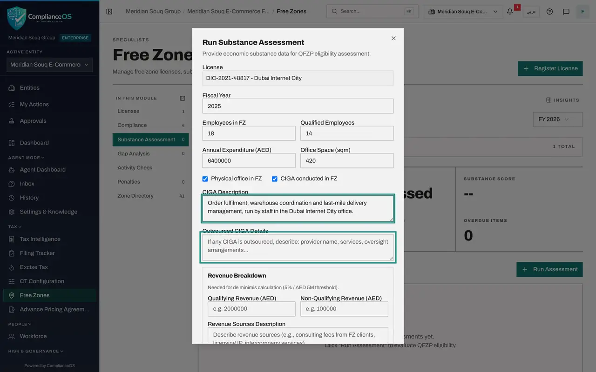Open user avatar F menu

coord(582,12)
